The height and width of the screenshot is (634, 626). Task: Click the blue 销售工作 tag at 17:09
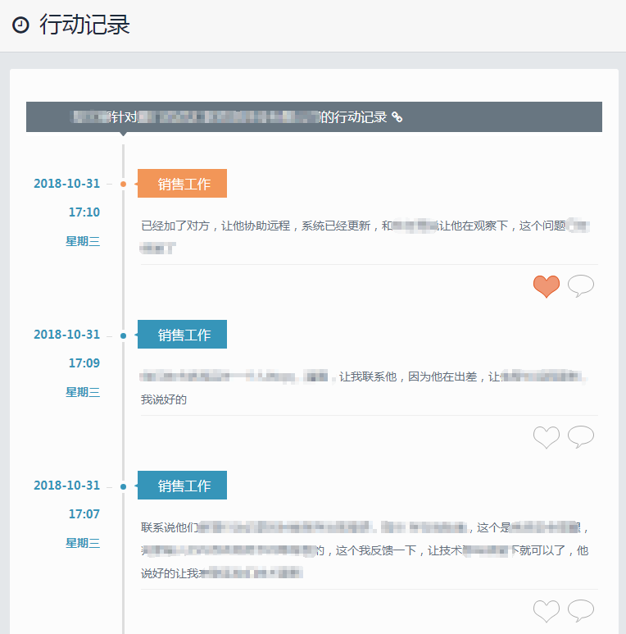click(182, 335)
